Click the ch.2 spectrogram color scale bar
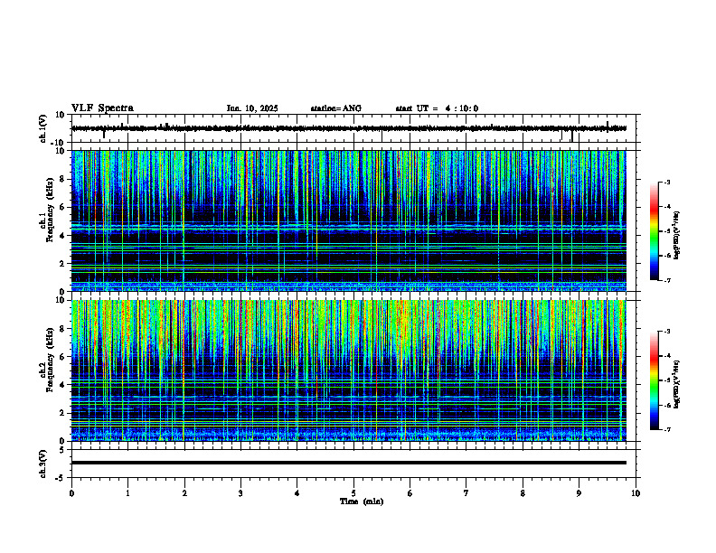716x553 pixels. pyautogui.click(x=655, y=380)
